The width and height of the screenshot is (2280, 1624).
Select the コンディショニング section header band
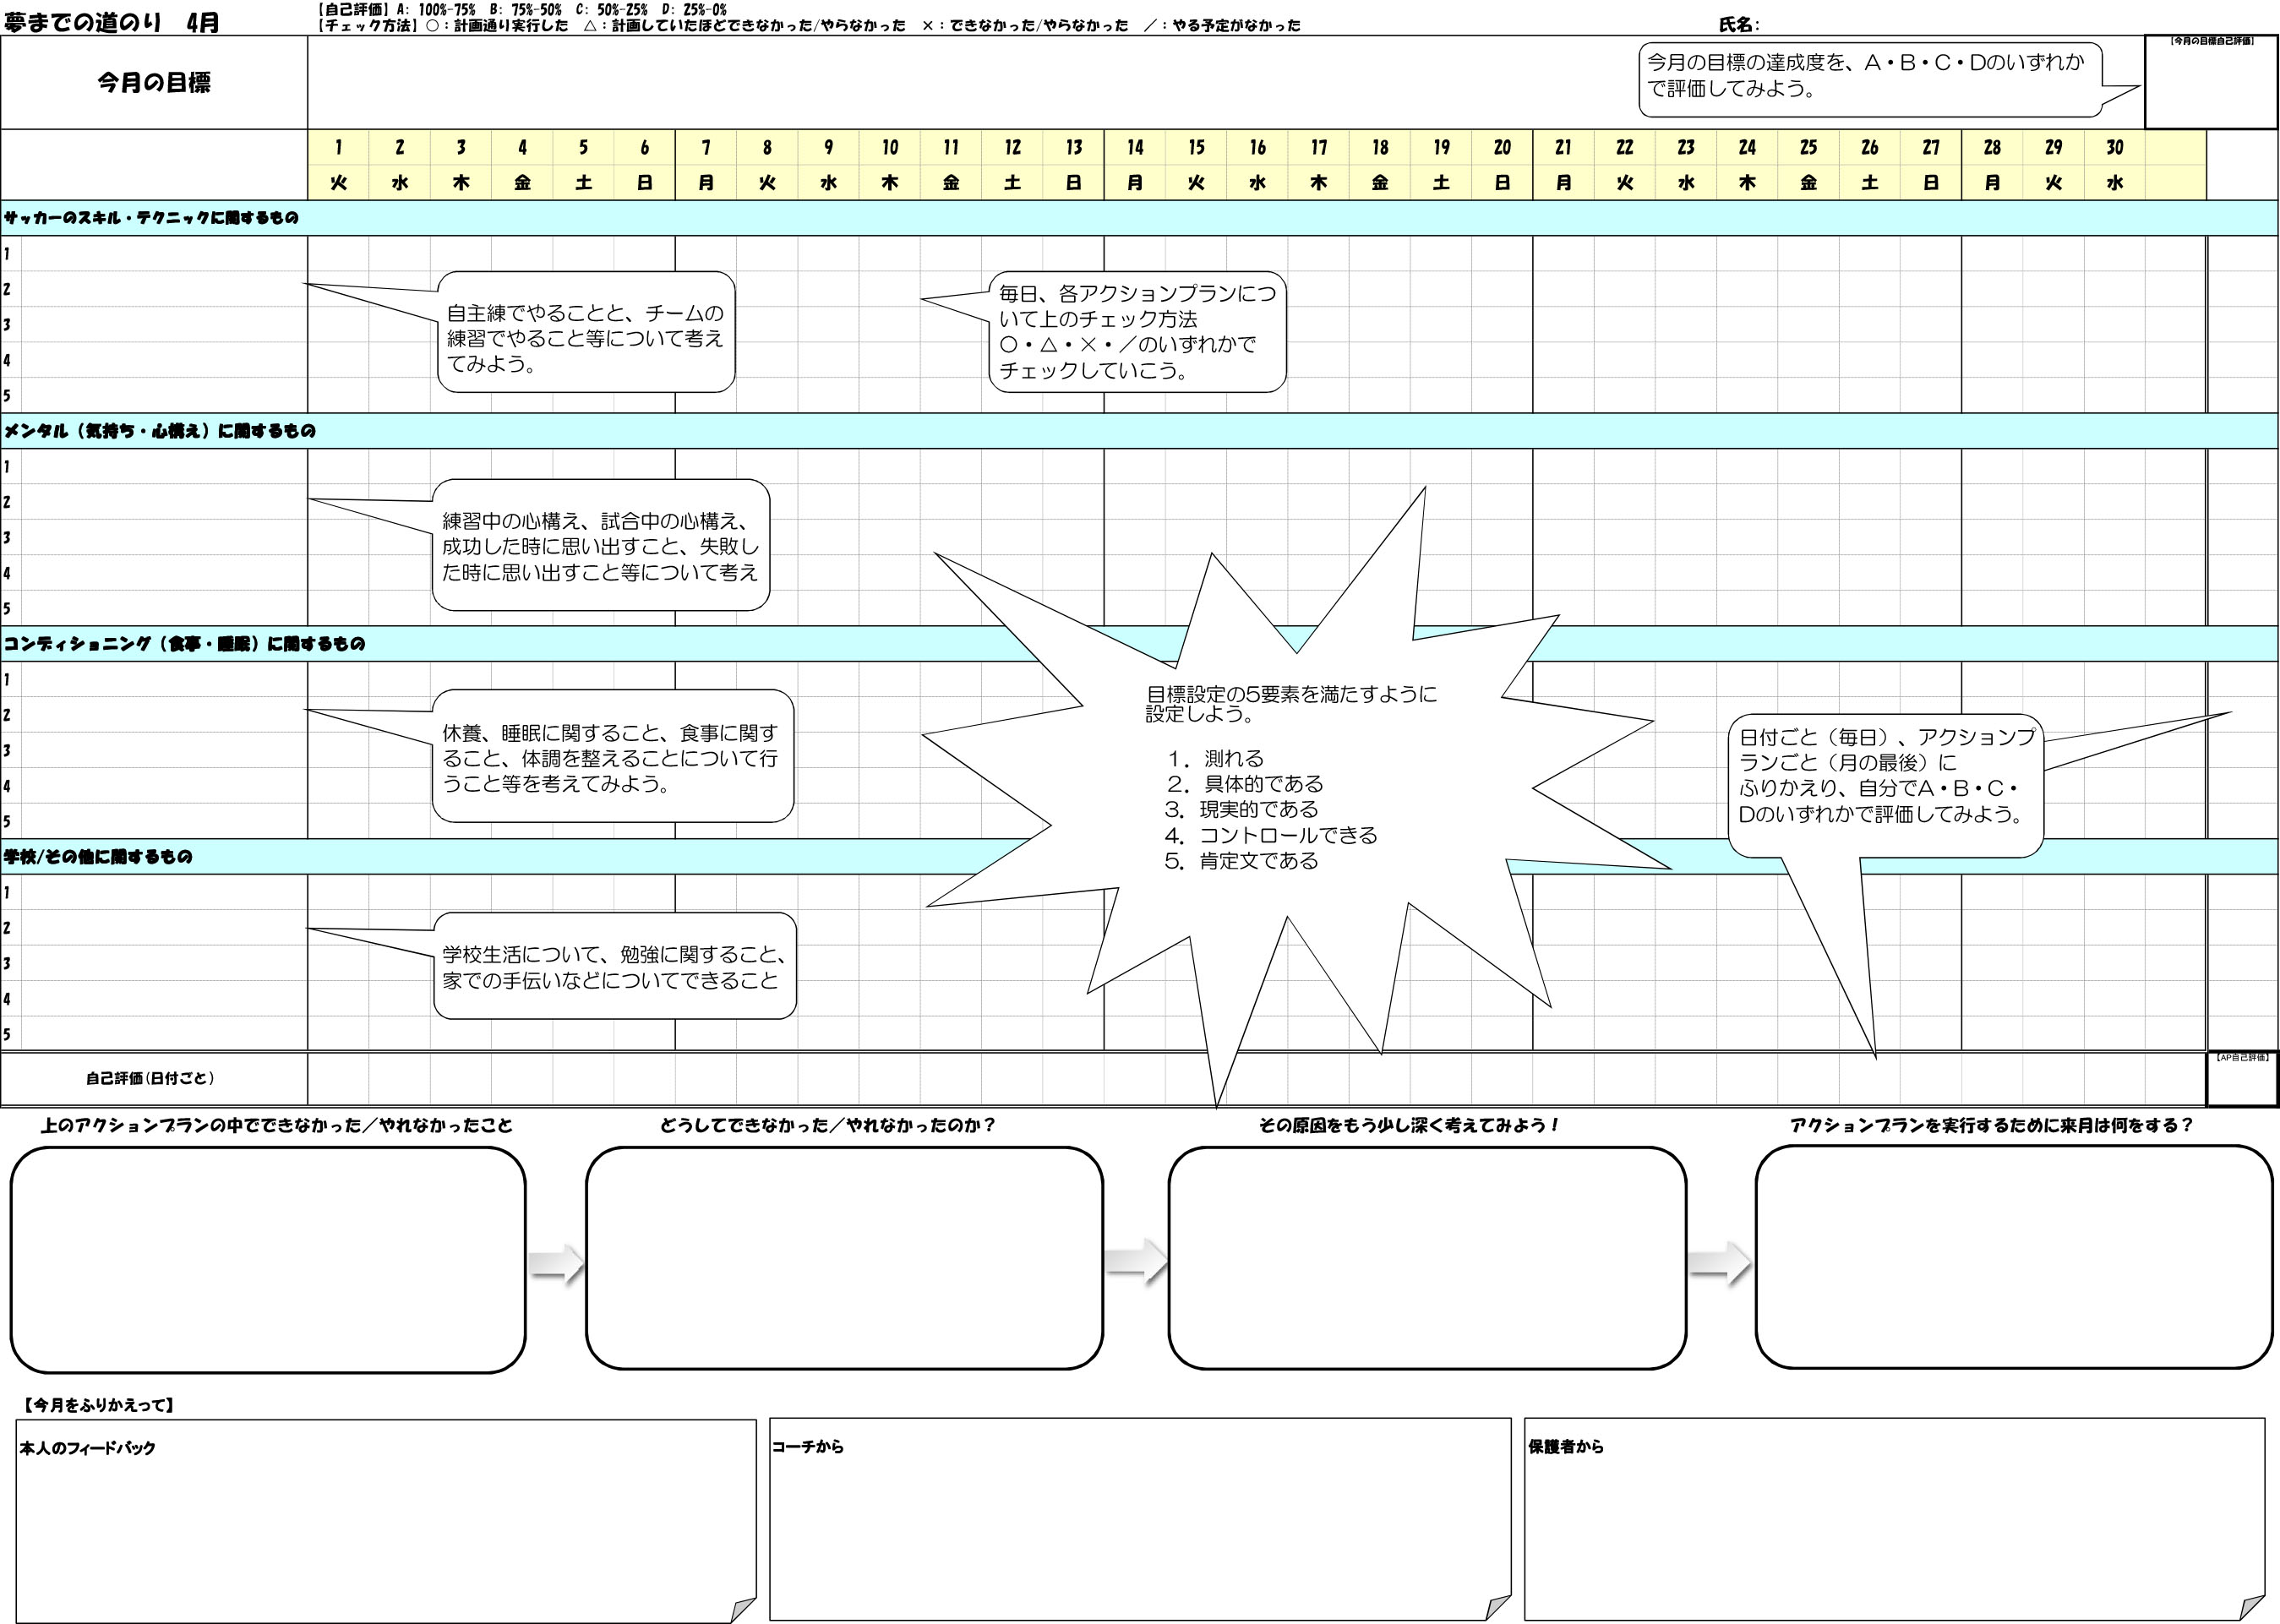click(185, 644)
